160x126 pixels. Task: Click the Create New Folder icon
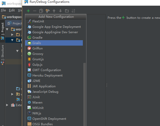point(67,11)
